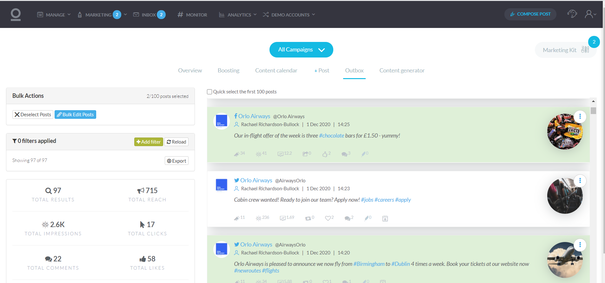Switch to the Overview tab
This screenshot has height=283, width=605.
190,71
